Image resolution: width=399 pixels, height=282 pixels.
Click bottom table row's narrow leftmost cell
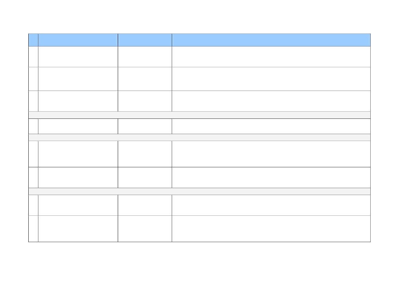tap(33, 229)
